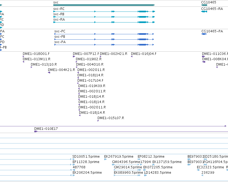228x182 pixels.
Task: Click the 236299 feature label
Action: tap(208, 173)
